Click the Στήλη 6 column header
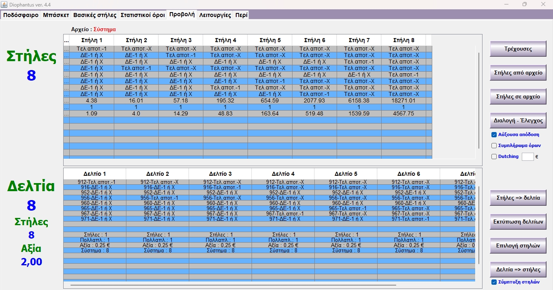Screen dimensions: 553x290 coord(314,40)
